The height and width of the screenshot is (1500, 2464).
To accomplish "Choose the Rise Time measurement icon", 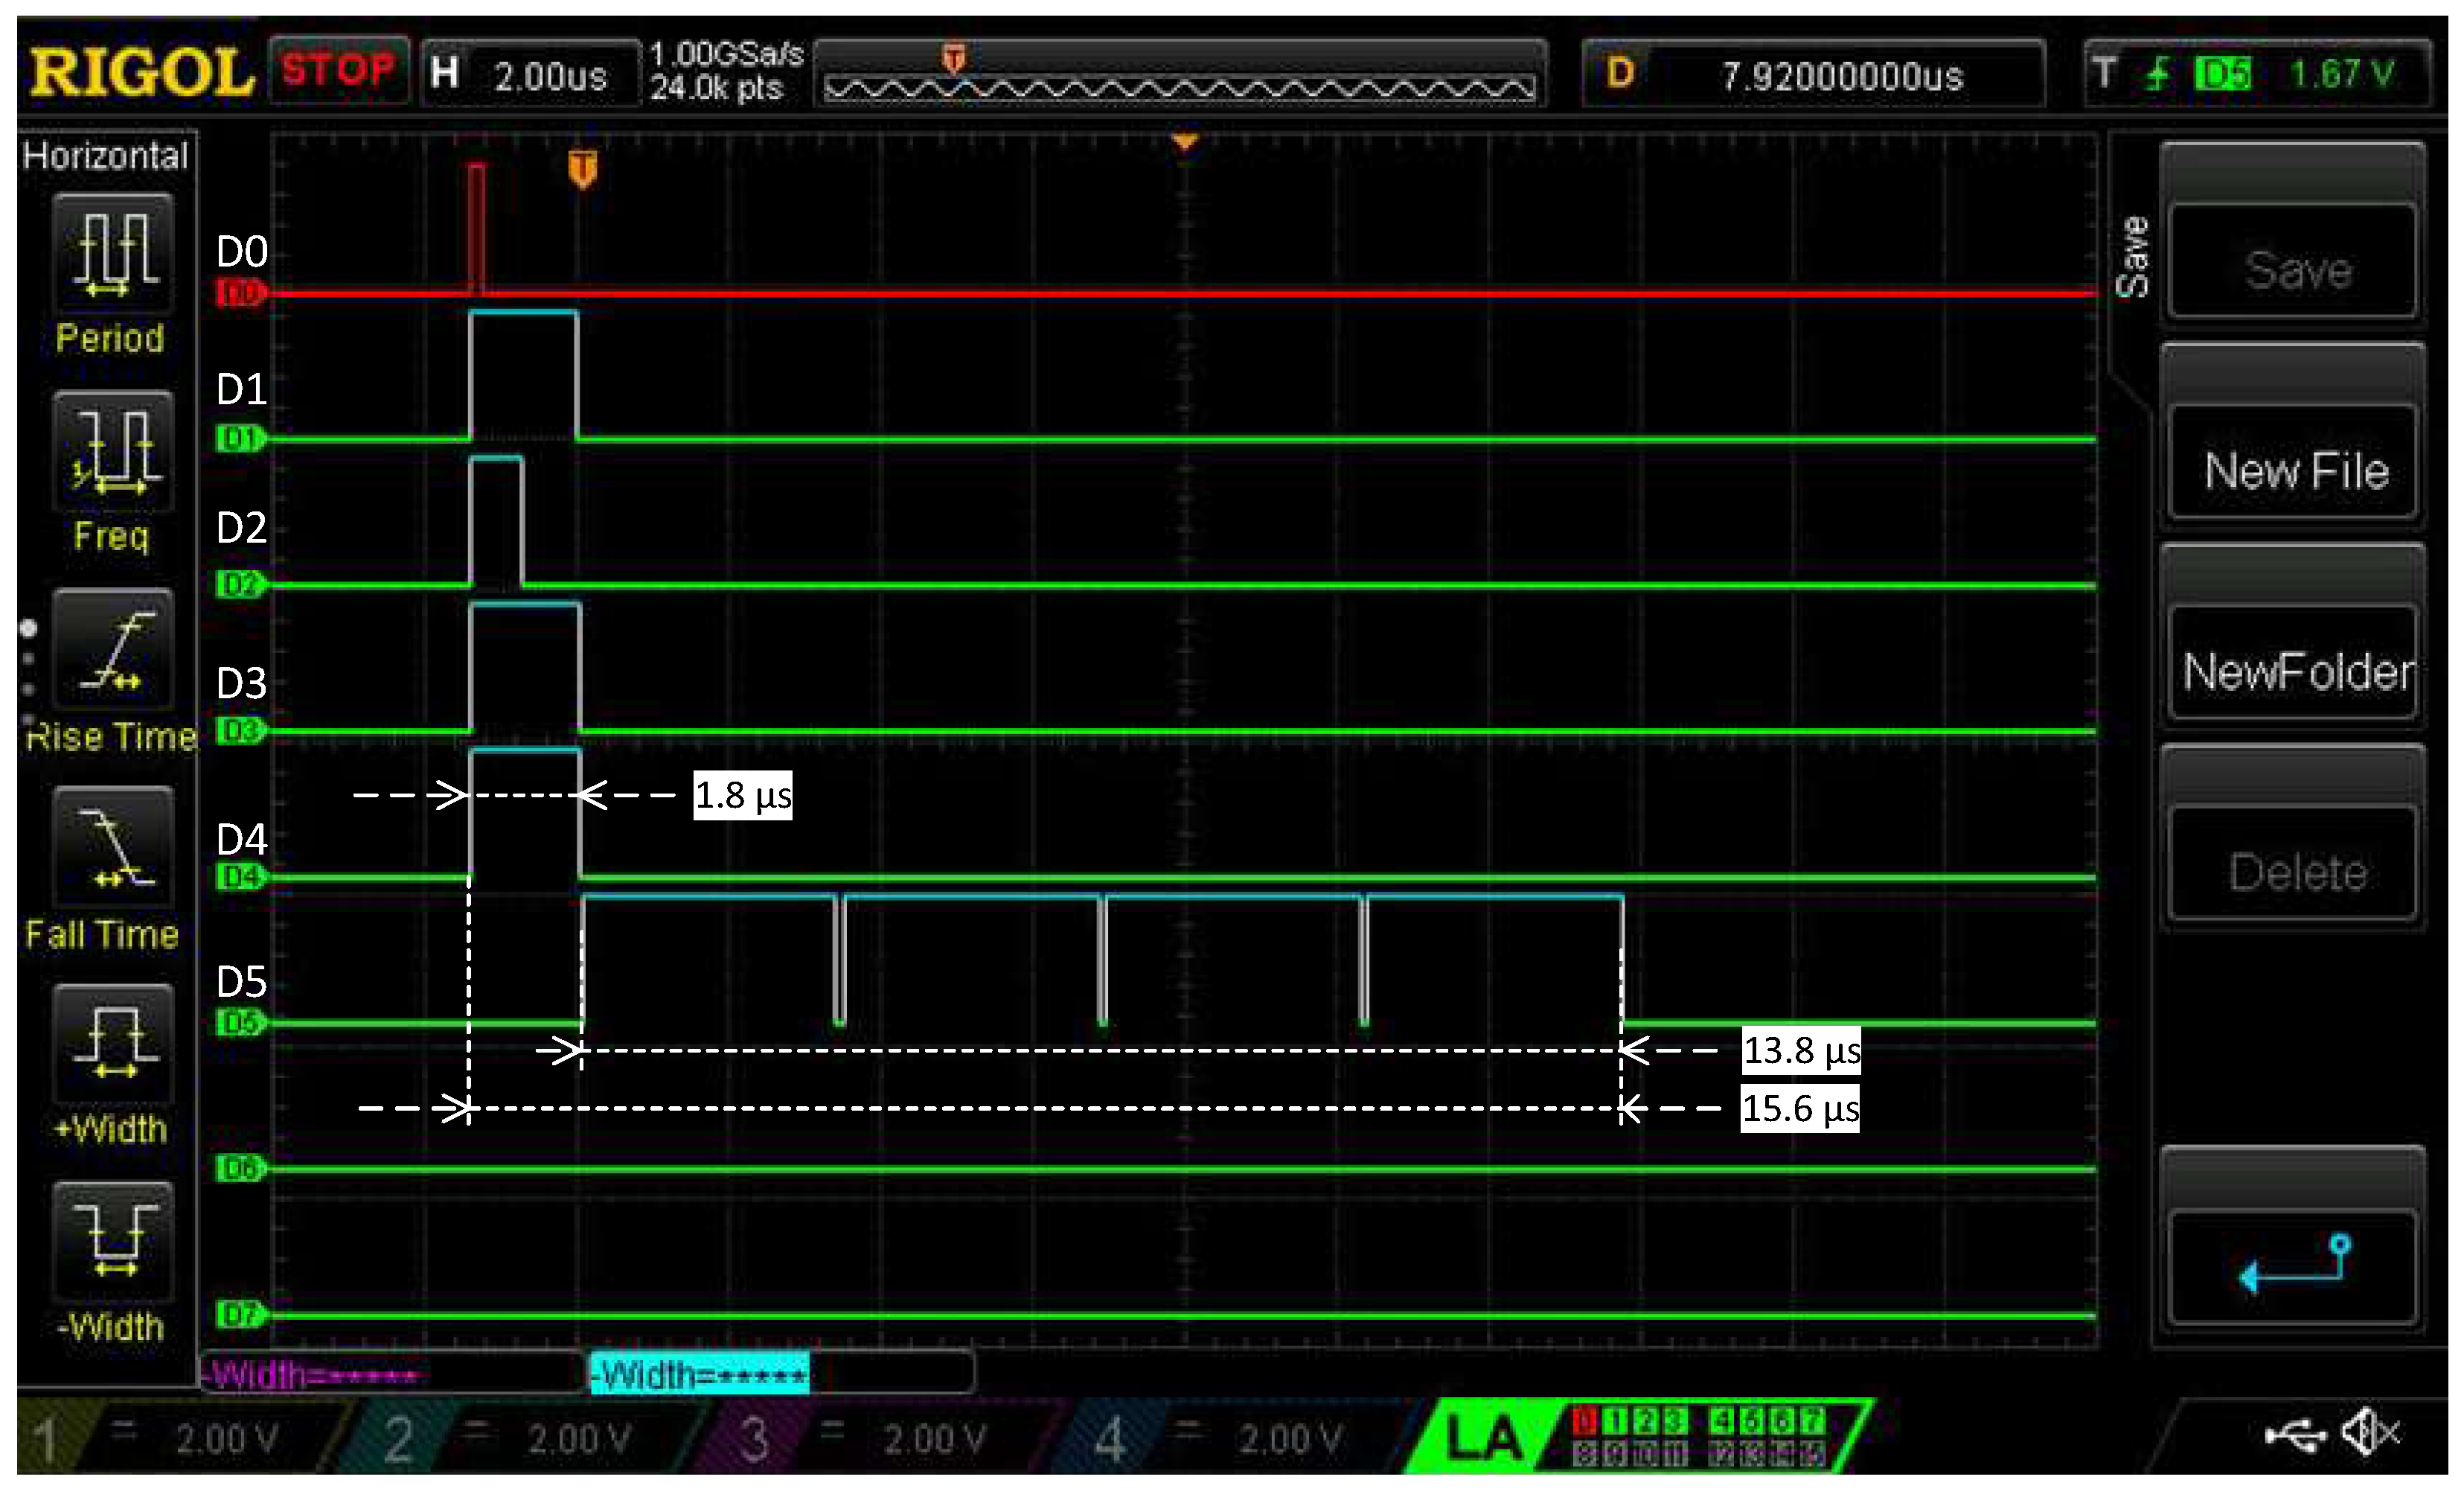I will tap(113, 649).
